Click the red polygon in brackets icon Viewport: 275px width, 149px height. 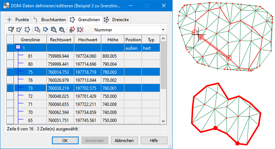tap(80, 30)
